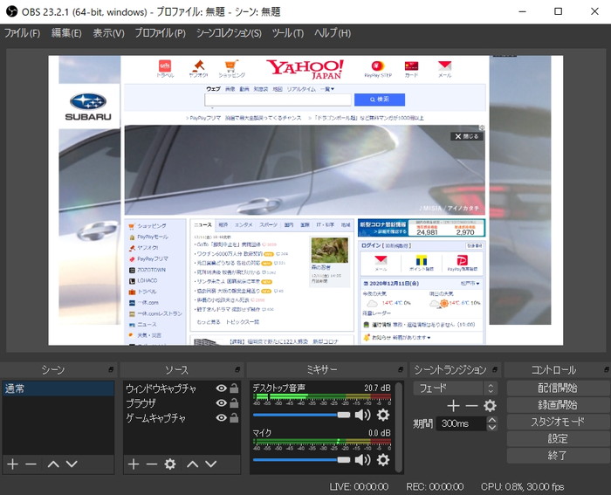
Task: Lock the ゲームキャプチャ source
Action: [234, 418]
